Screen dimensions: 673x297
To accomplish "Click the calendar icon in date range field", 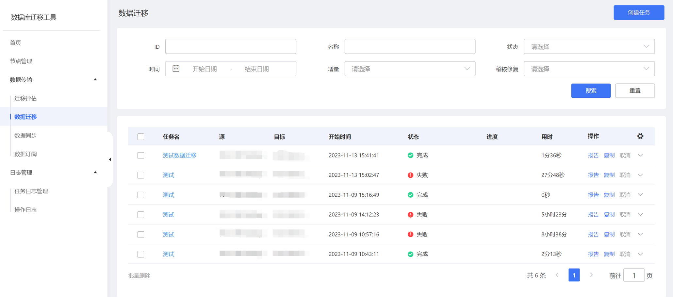I will click(176, 69).
